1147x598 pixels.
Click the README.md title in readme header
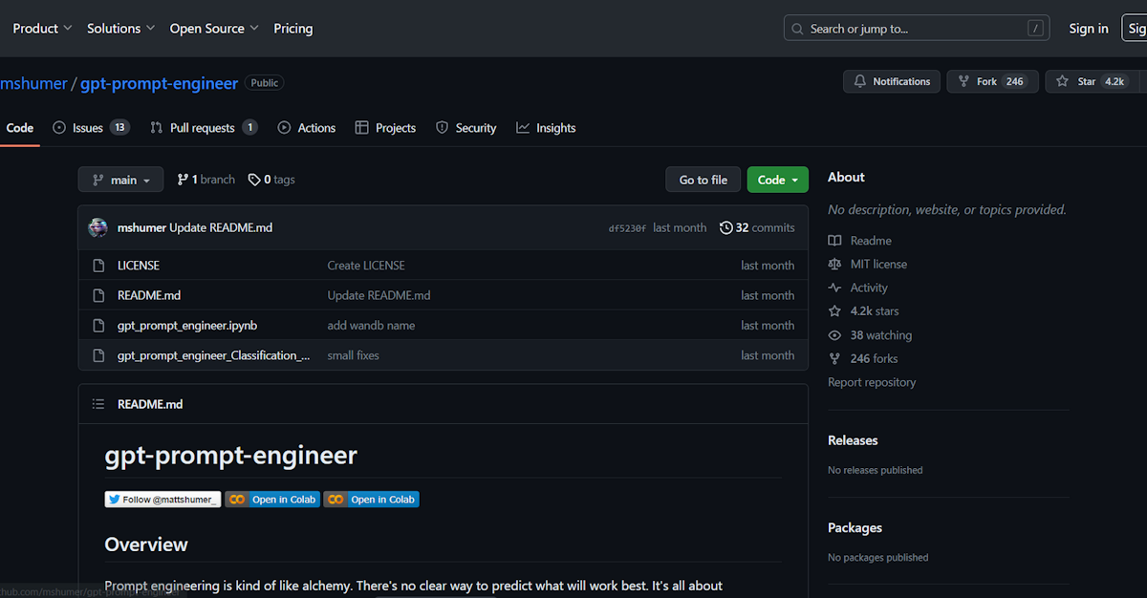150,404
